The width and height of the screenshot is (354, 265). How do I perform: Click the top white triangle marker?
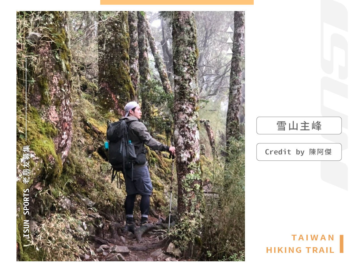230,29
